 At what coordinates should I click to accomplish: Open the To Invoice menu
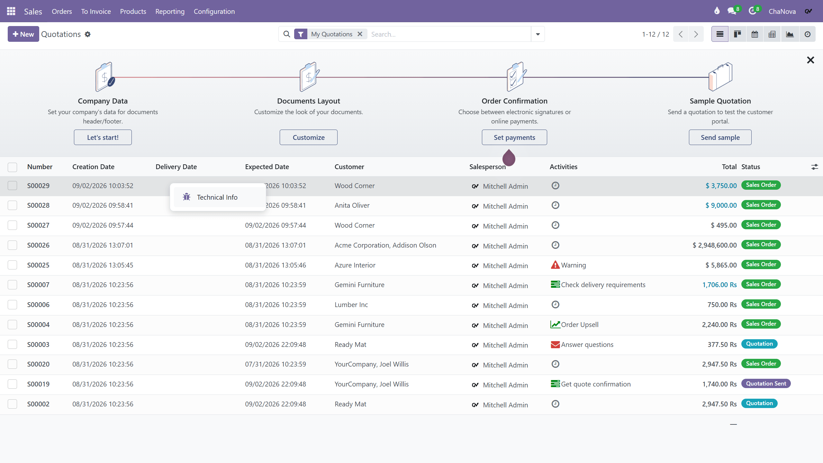tap(96, 11)
